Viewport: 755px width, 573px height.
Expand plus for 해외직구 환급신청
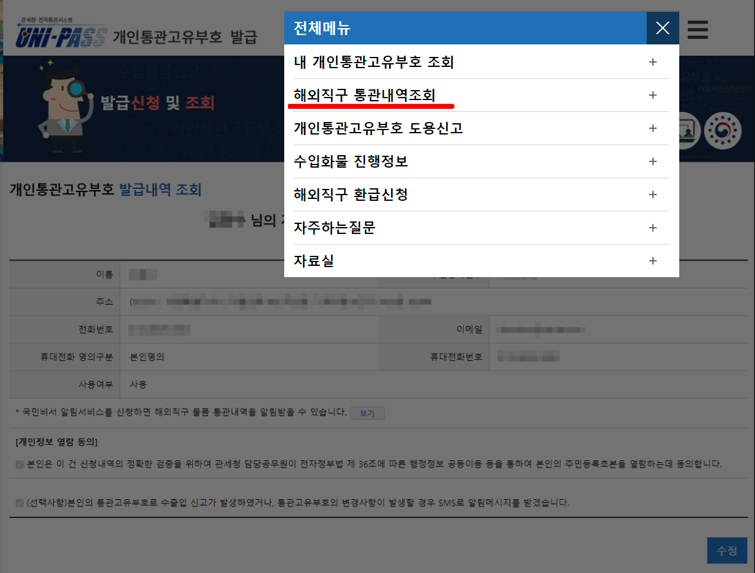tap(653, 195)
